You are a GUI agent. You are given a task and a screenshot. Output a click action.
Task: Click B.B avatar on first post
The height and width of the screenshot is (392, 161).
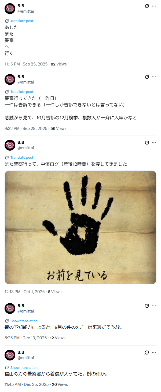coord(10,9)
